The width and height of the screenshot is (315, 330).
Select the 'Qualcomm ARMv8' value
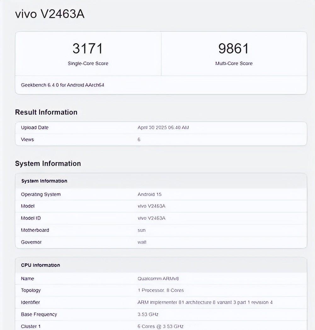pos(158,279)
